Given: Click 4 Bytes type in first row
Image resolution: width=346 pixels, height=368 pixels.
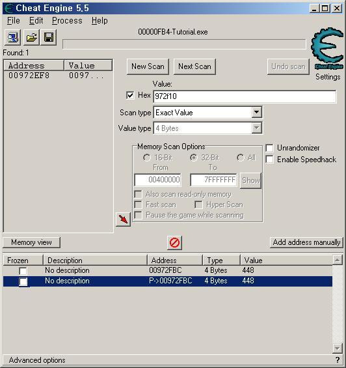Looking at the screenshot, I should [216, 270].
